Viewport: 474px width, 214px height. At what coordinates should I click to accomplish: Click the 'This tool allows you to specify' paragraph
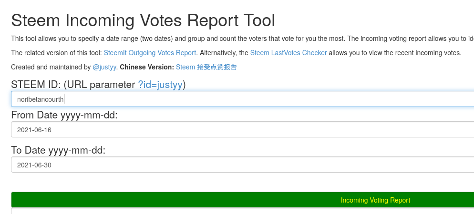click(x=242, y=39)
